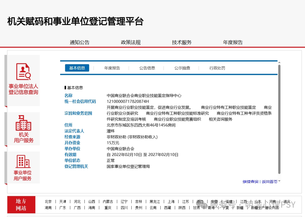Open the 云南 local site link
Image resolution: width=305 pixels, height=217 pixels.
pyautogui.click(x=153, y=208)
